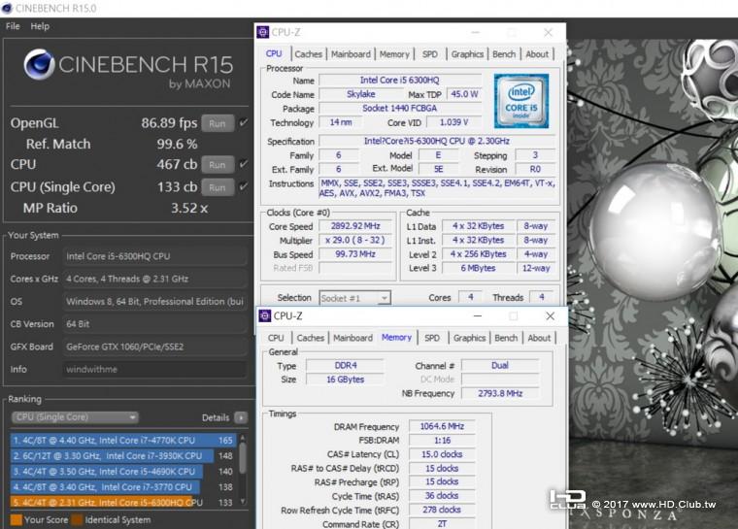Switch to Mainboard tab in upper CPU-Z
738x529 pixels.
pyautogui.click(x=351, y=54)
